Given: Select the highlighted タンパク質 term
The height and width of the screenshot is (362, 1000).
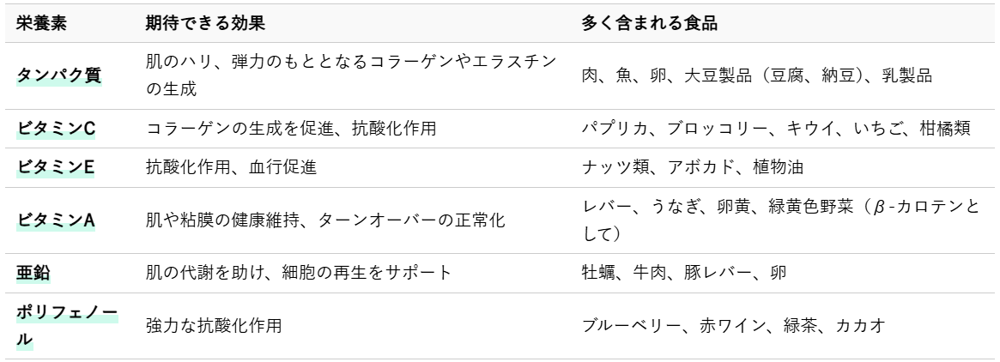Looking at the screenshot, I should coord(59,75).
